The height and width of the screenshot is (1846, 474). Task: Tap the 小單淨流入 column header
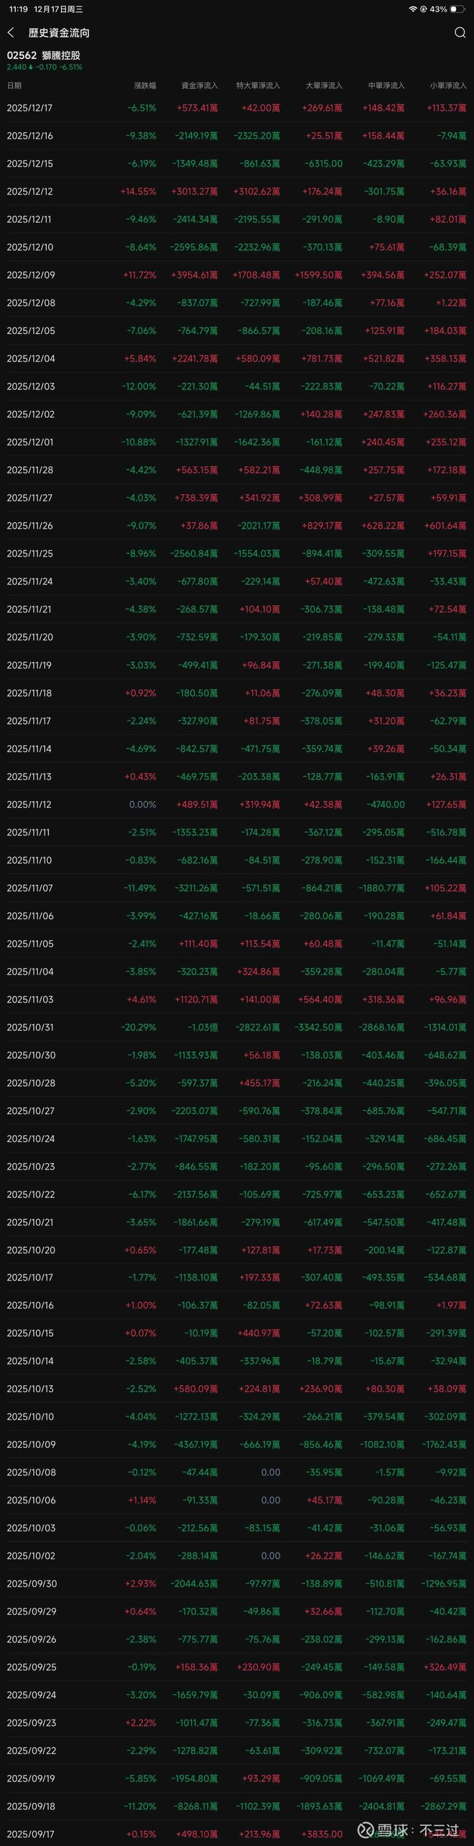[448, 85]
